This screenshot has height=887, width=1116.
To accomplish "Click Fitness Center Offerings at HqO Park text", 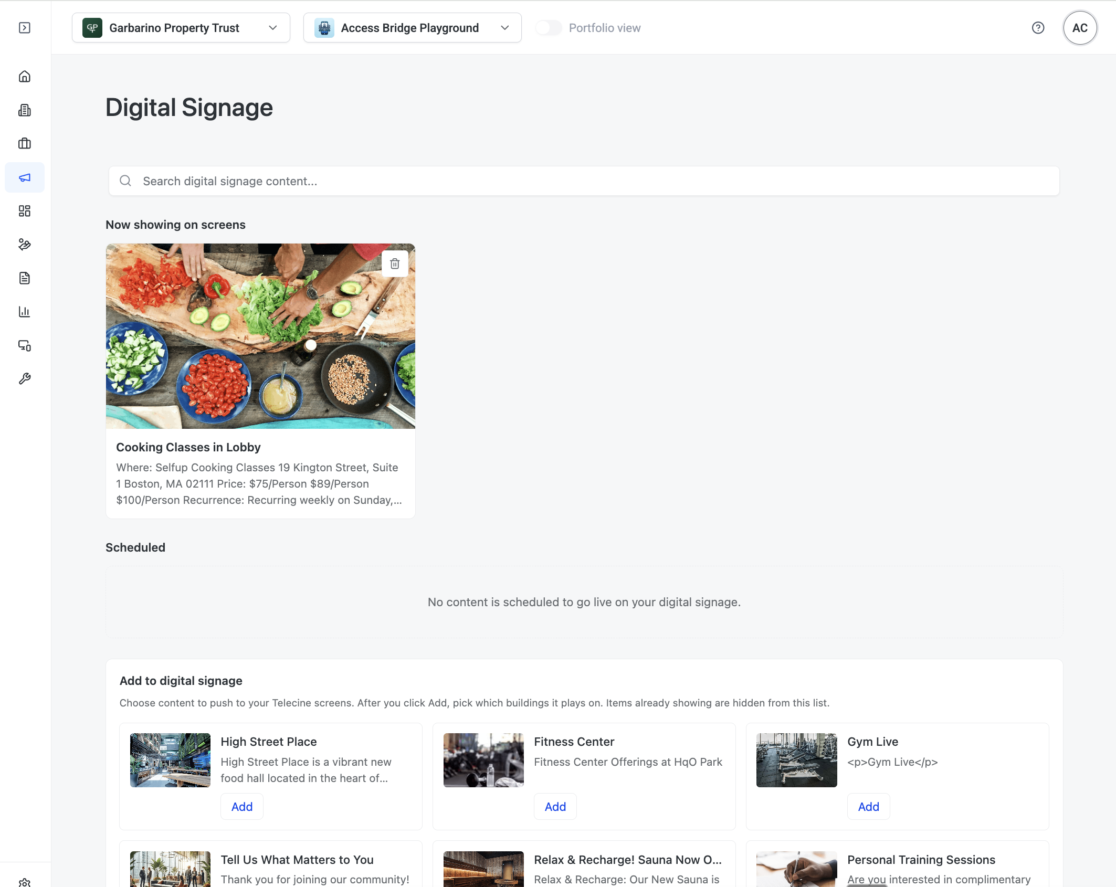I will pos(628,762).
